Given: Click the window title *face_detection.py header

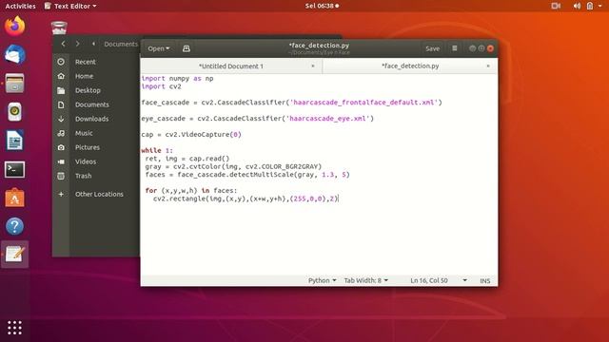Looking at the screenshot, I should pyautogui.click(x=319, y=46).
